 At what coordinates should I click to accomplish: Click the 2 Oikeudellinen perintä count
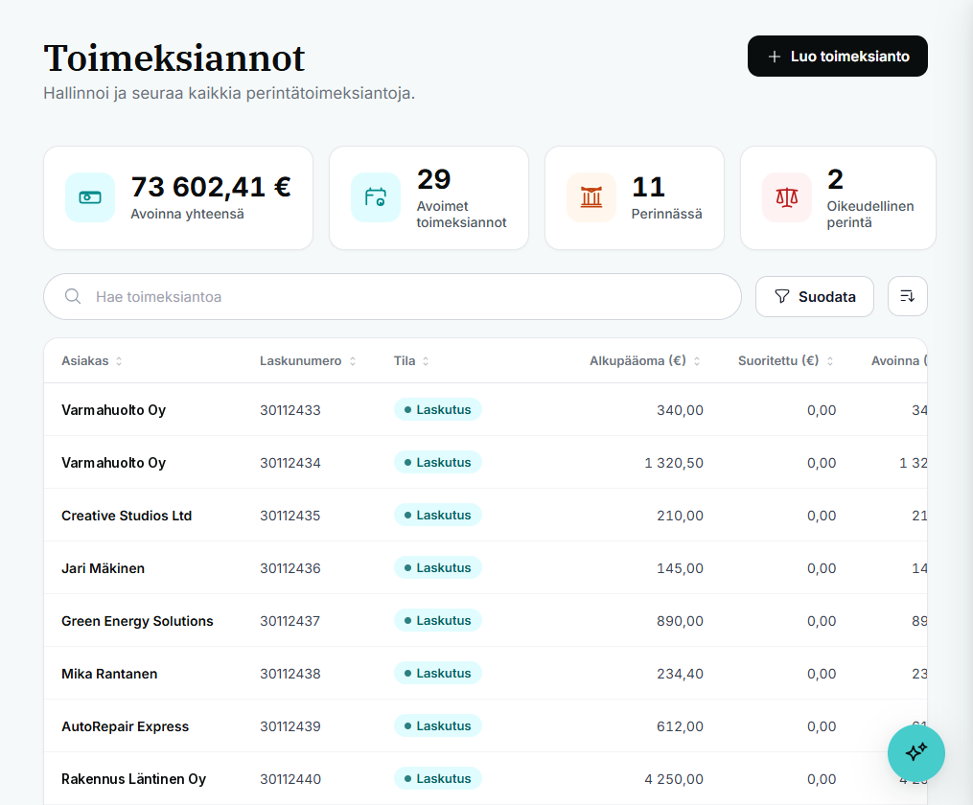(835, 179)
